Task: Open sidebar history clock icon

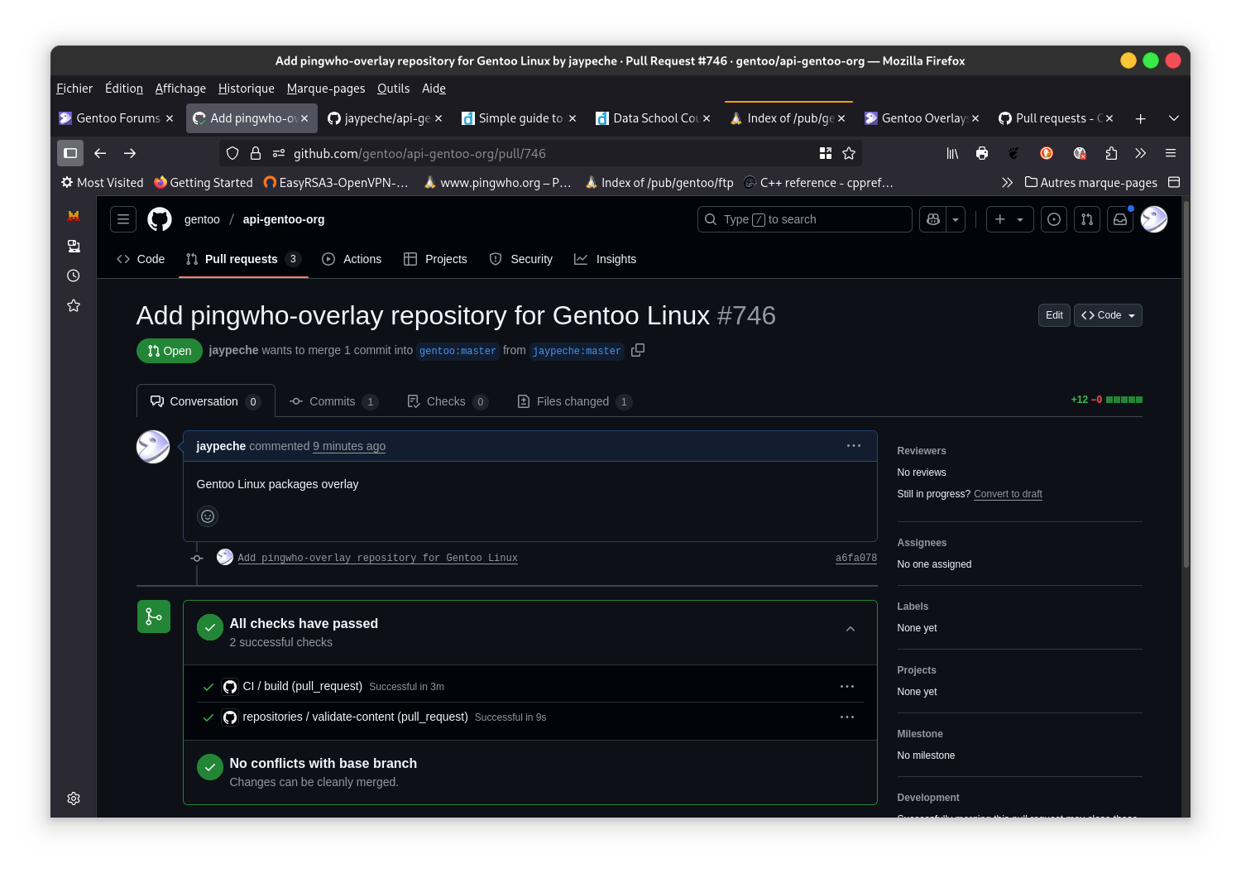Action: (74, 276)
